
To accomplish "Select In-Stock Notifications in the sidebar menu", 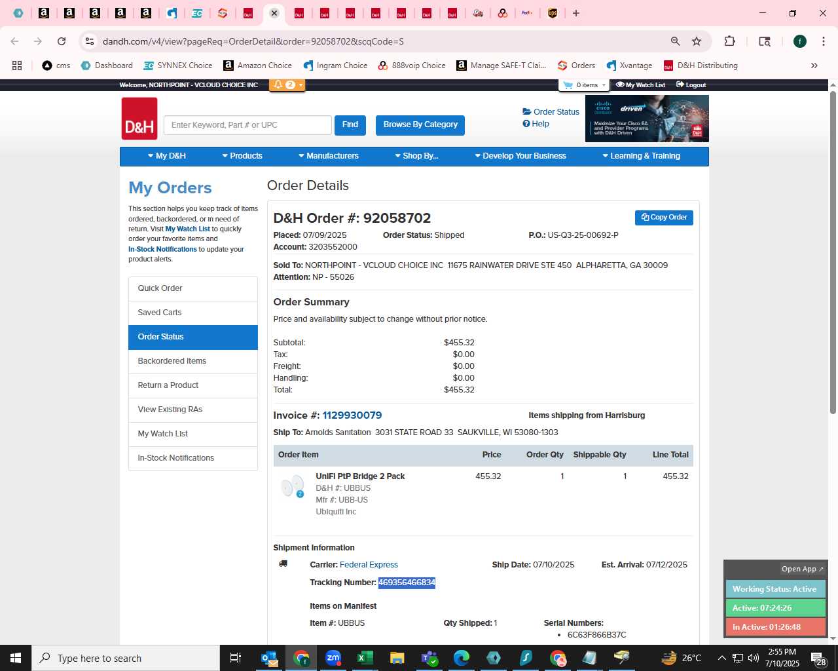I will tap(193, 458).
